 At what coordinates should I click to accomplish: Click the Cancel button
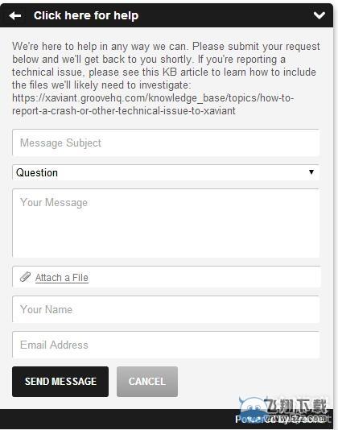[x=147, y=382]
